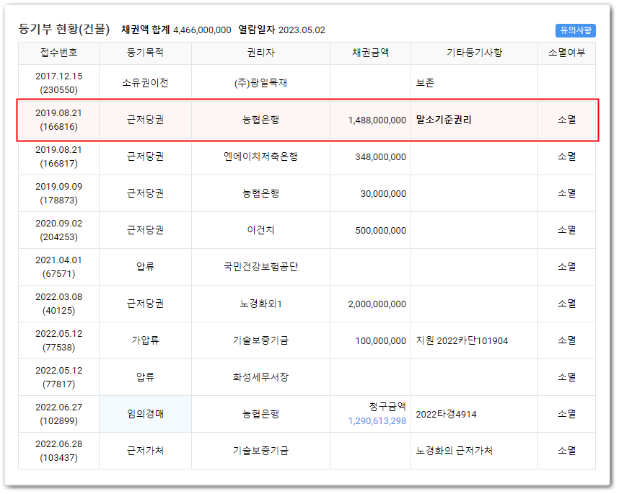Click the 등기목적 column header

point(145,53)
